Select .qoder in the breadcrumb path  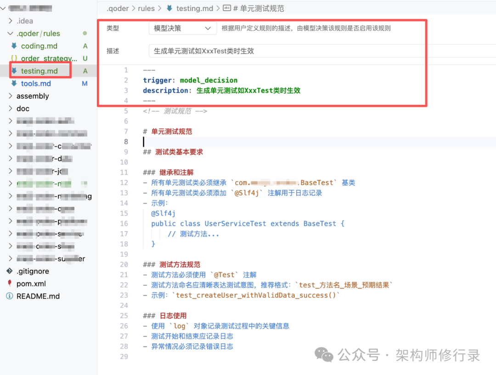pyautogui.click(x=118, y=9)
